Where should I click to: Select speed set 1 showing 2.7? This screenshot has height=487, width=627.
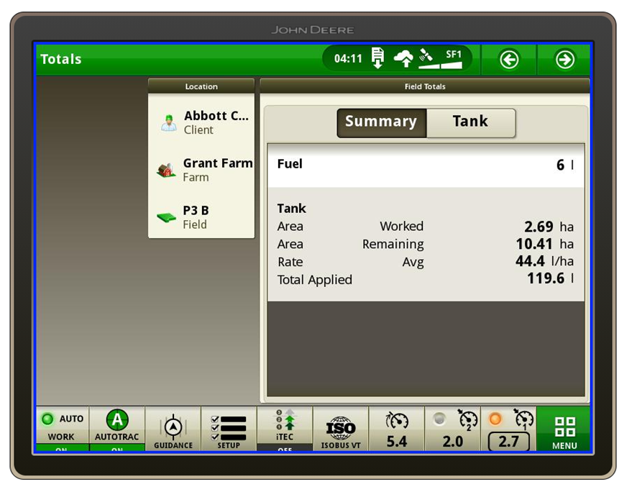point(508,429)
